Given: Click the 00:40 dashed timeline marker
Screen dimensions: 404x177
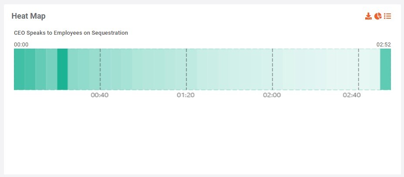Looking at the screenshot, I should pos(100,69).
